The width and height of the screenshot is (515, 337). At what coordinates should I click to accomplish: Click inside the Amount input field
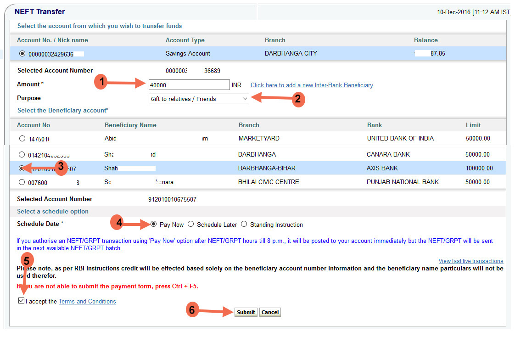pos(188,84)
